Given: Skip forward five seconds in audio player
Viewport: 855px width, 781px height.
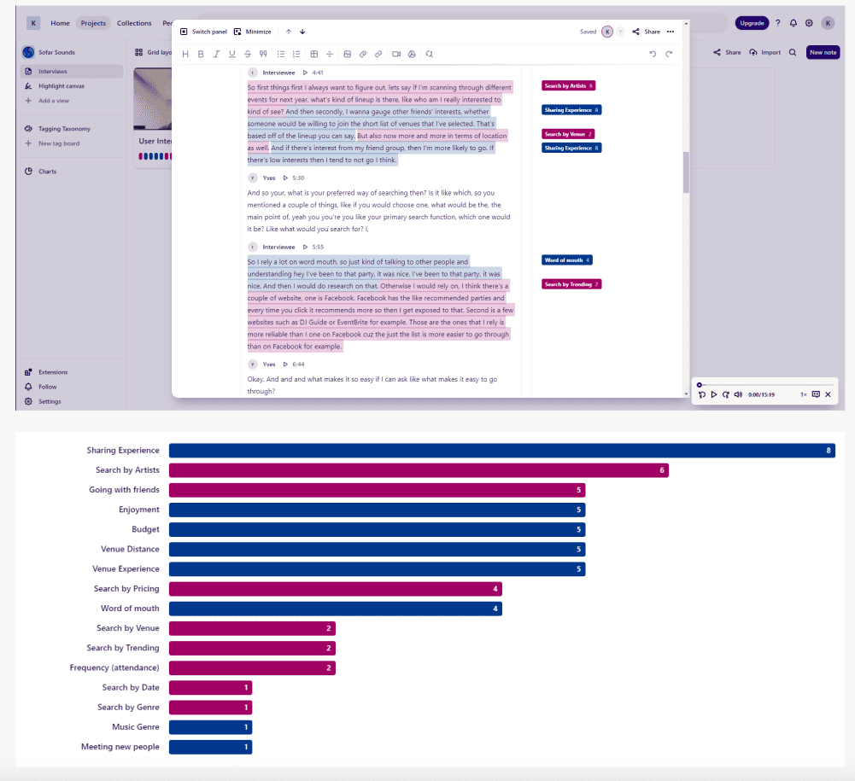Looking at the screenshot, I should 726,394.
